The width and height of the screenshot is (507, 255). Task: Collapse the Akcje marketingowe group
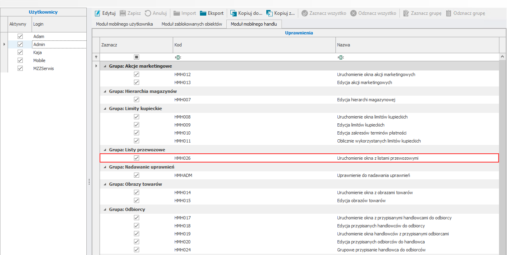coord(106,66)
